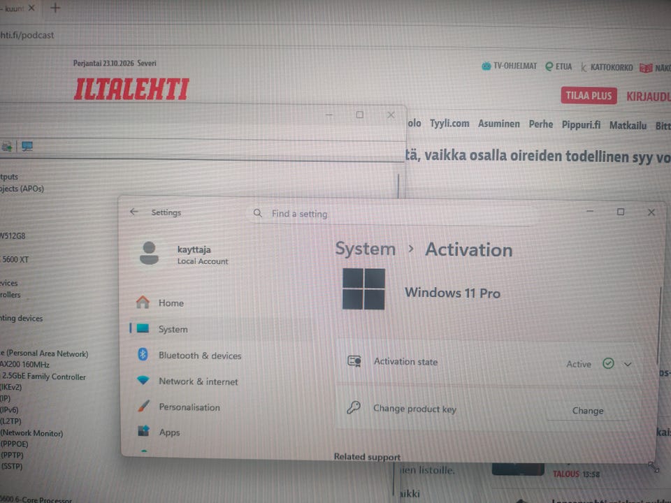Maximize the Device Manager window
The image size is (671, 503).
point(360,115)
